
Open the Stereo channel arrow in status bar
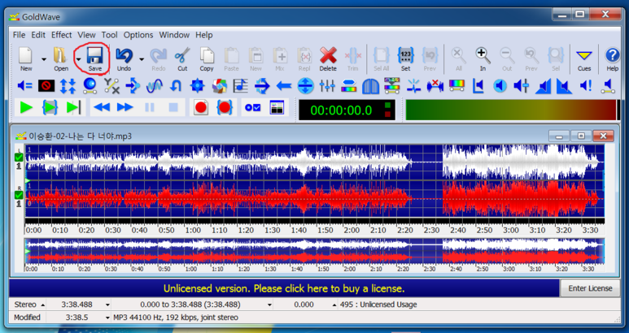tap(42, 305)
